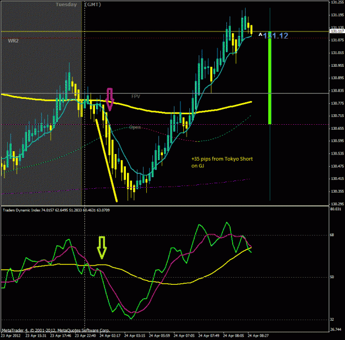The image size is (345, 340).
Task: Click the 26.744 indicator scale value
Action: pos(336,330)
